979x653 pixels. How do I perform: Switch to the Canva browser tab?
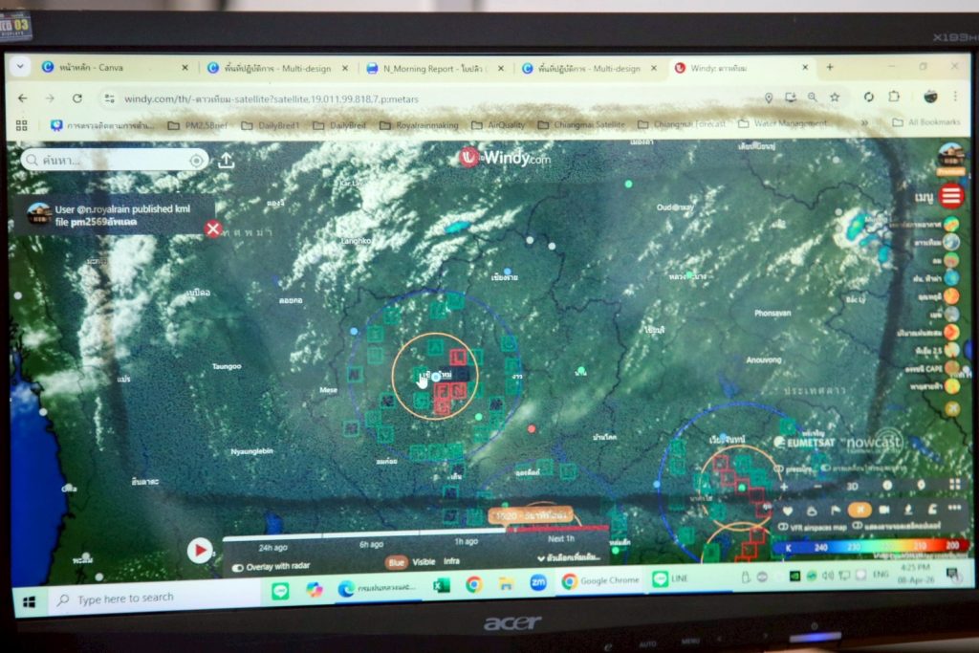coord(91,68)
